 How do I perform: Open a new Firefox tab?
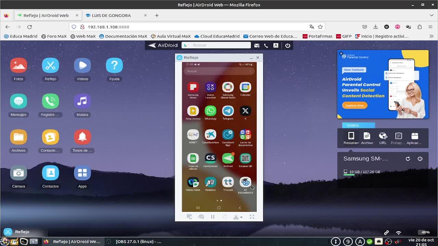[x=157, y=15]
